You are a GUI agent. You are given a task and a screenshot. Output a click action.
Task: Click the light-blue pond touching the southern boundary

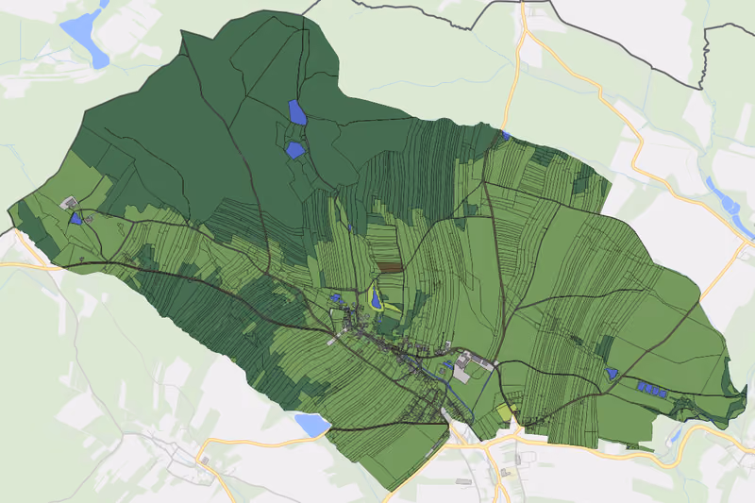point(312,425)
